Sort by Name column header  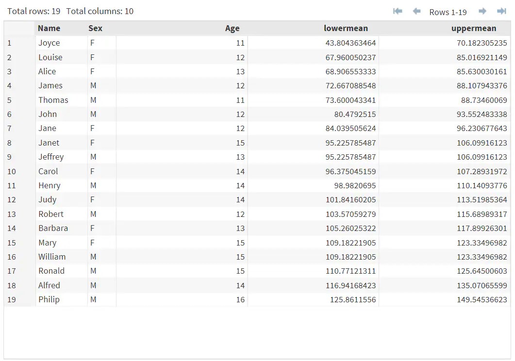tap(49, 28)
